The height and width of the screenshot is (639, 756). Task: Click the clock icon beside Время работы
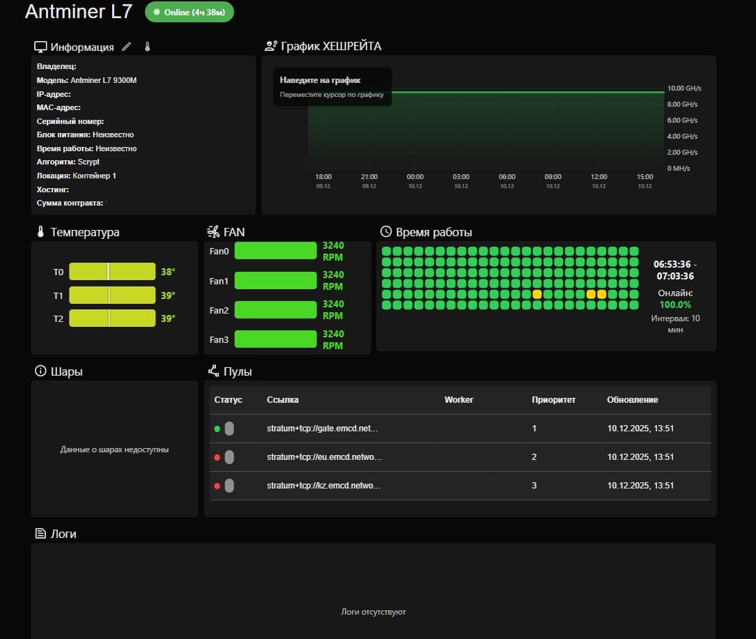click(x=385, y=232)
